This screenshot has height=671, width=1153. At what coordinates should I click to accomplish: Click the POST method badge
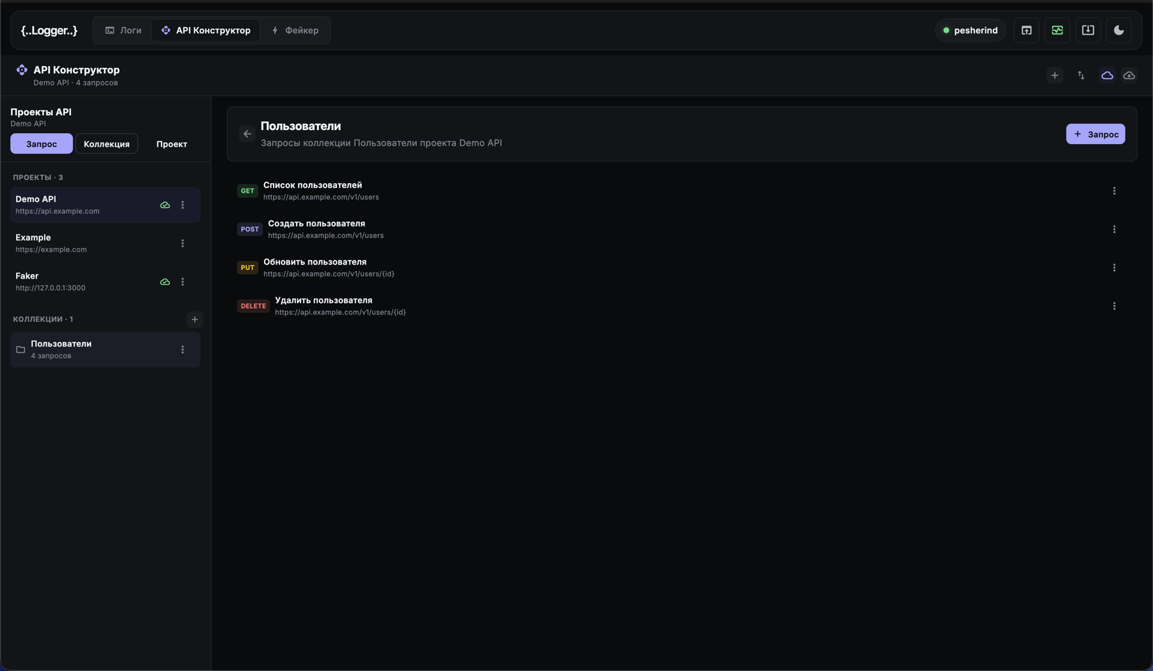(x=250, y=229)
